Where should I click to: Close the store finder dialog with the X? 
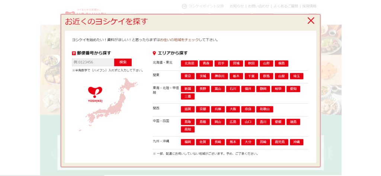coord(311,20)
